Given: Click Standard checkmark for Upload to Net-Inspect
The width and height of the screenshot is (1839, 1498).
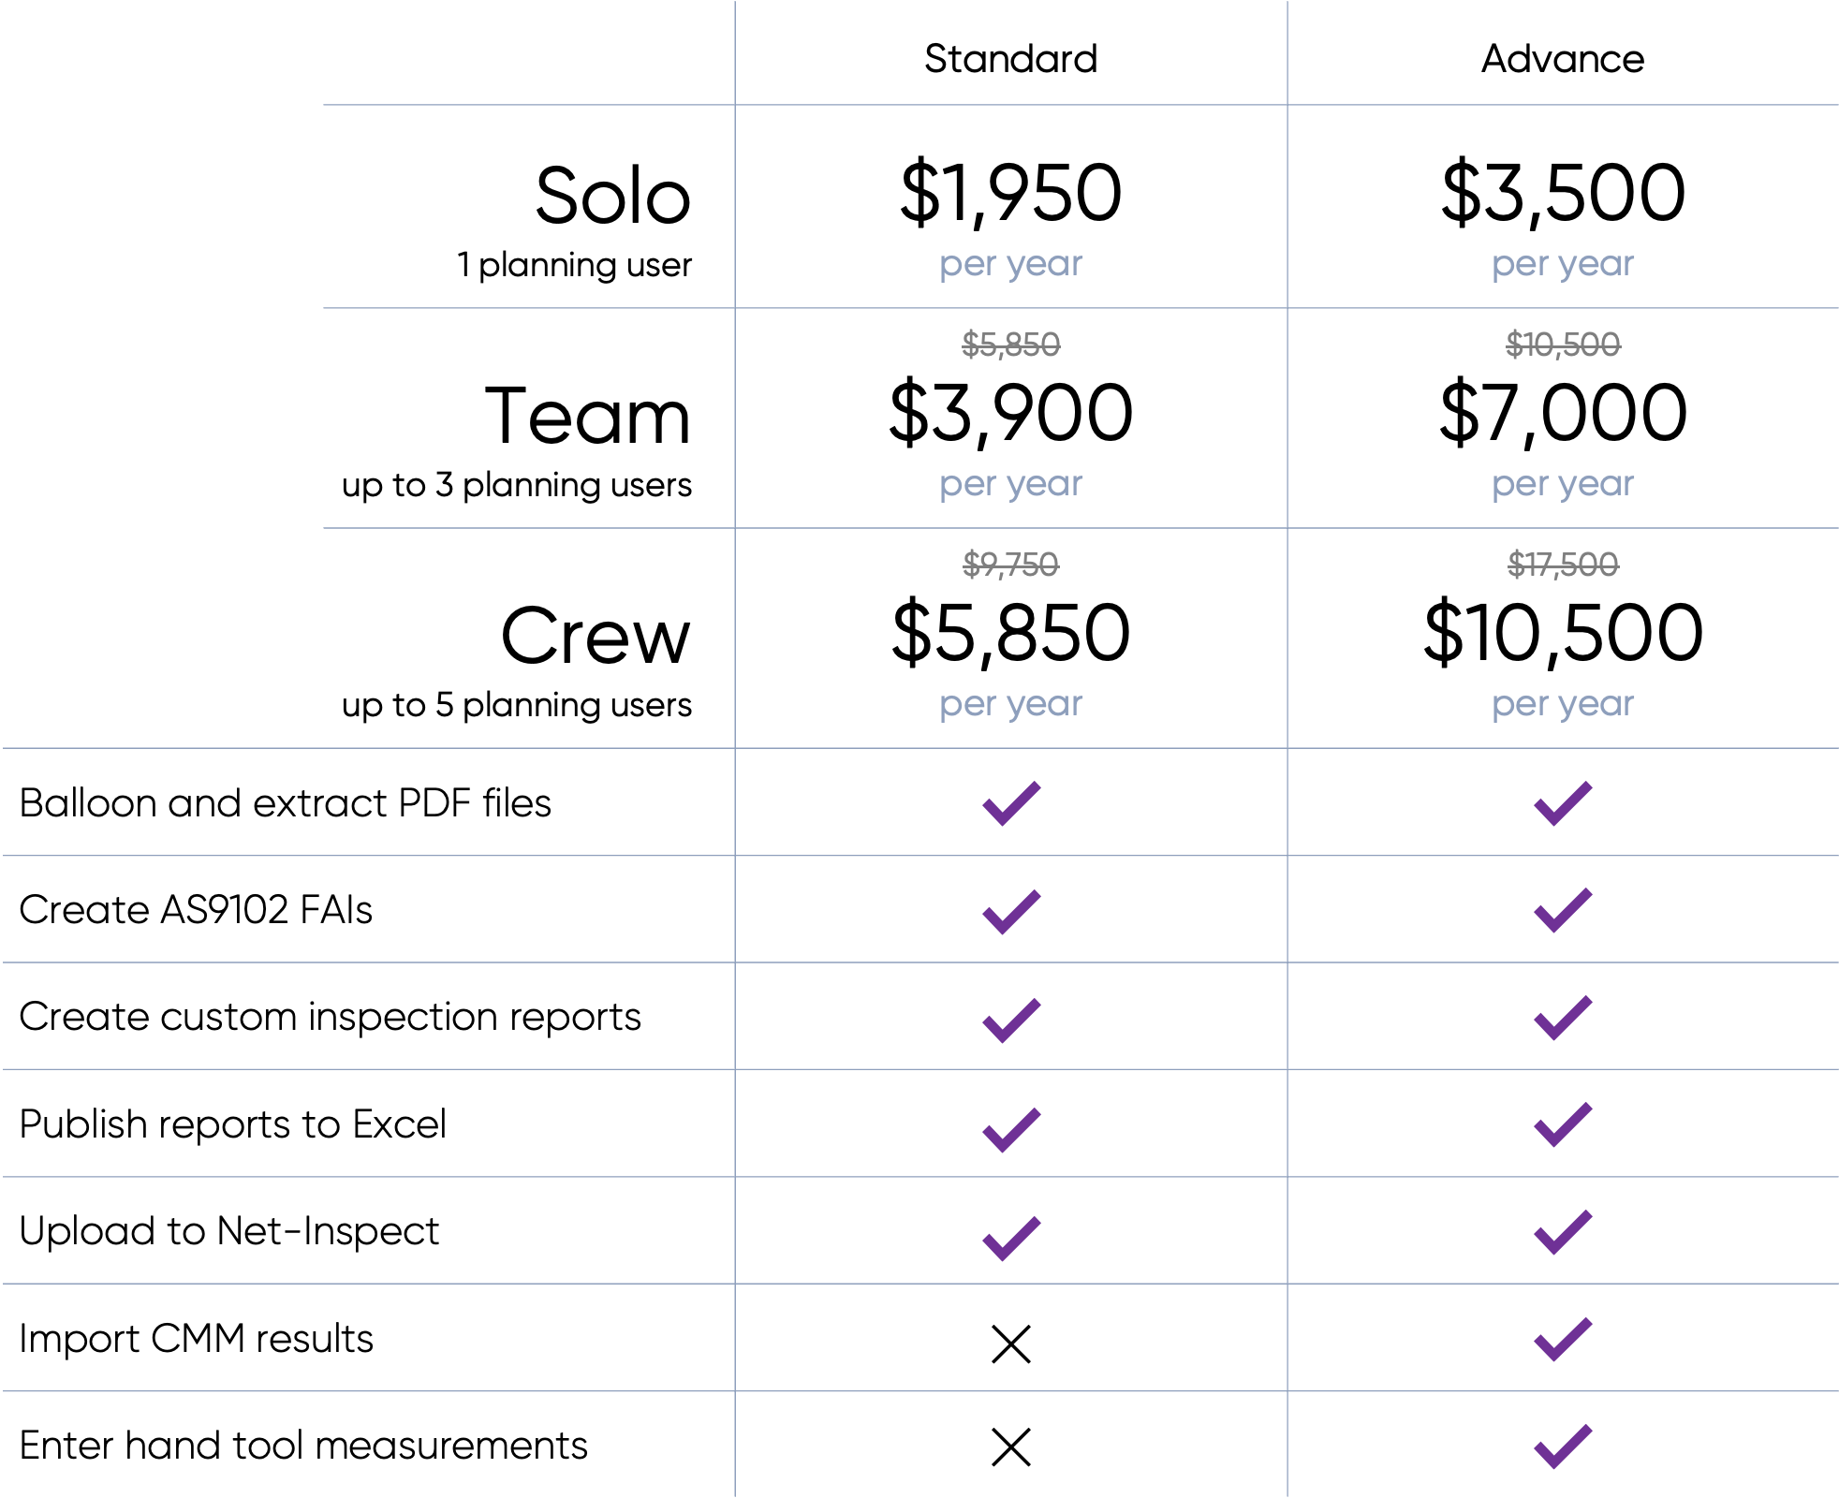Looking at the screenshot, I should click(1011, 1237).
